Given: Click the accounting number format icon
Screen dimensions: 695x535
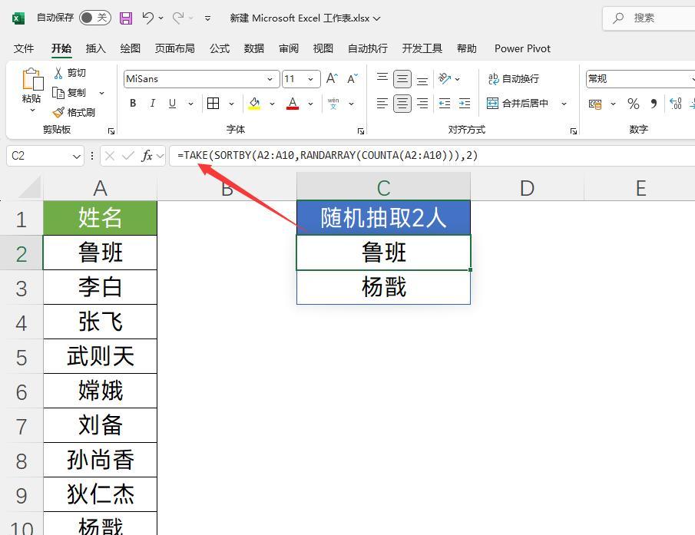Looking at the screenshot, I should [595, 104].
